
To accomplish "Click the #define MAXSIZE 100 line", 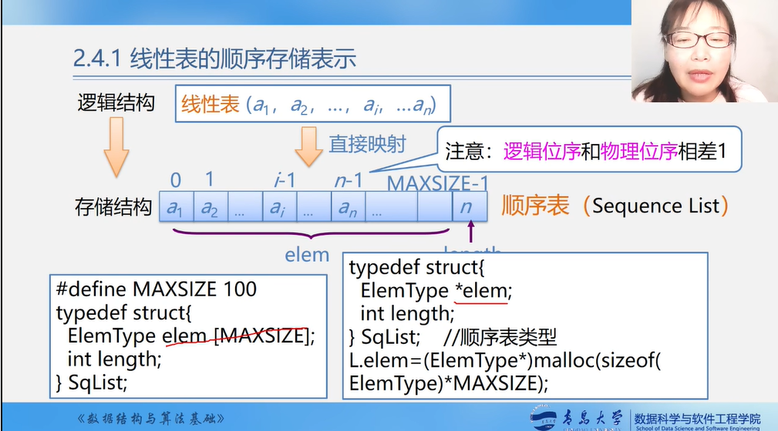I will tap(156, 289).
